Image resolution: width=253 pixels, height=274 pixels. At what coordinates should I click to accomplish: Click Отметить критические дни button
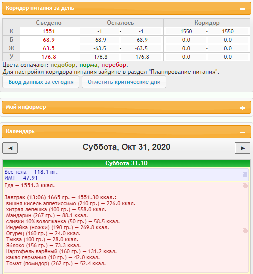click(x=124, y=82)
